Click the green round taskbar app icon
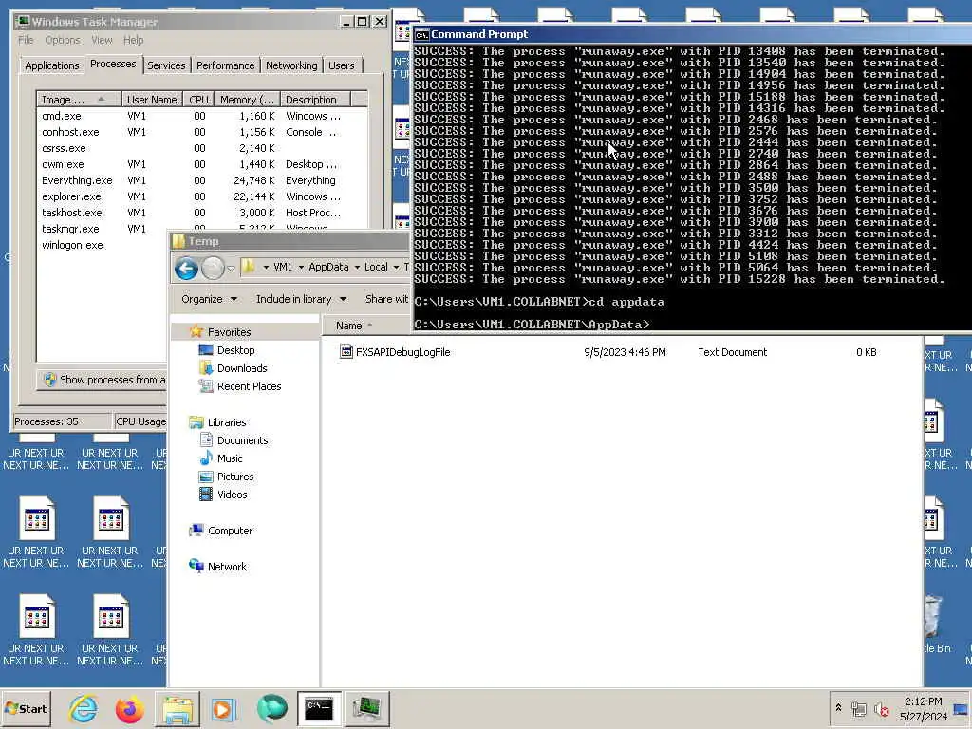972x729 pixels. coord(271,708)
